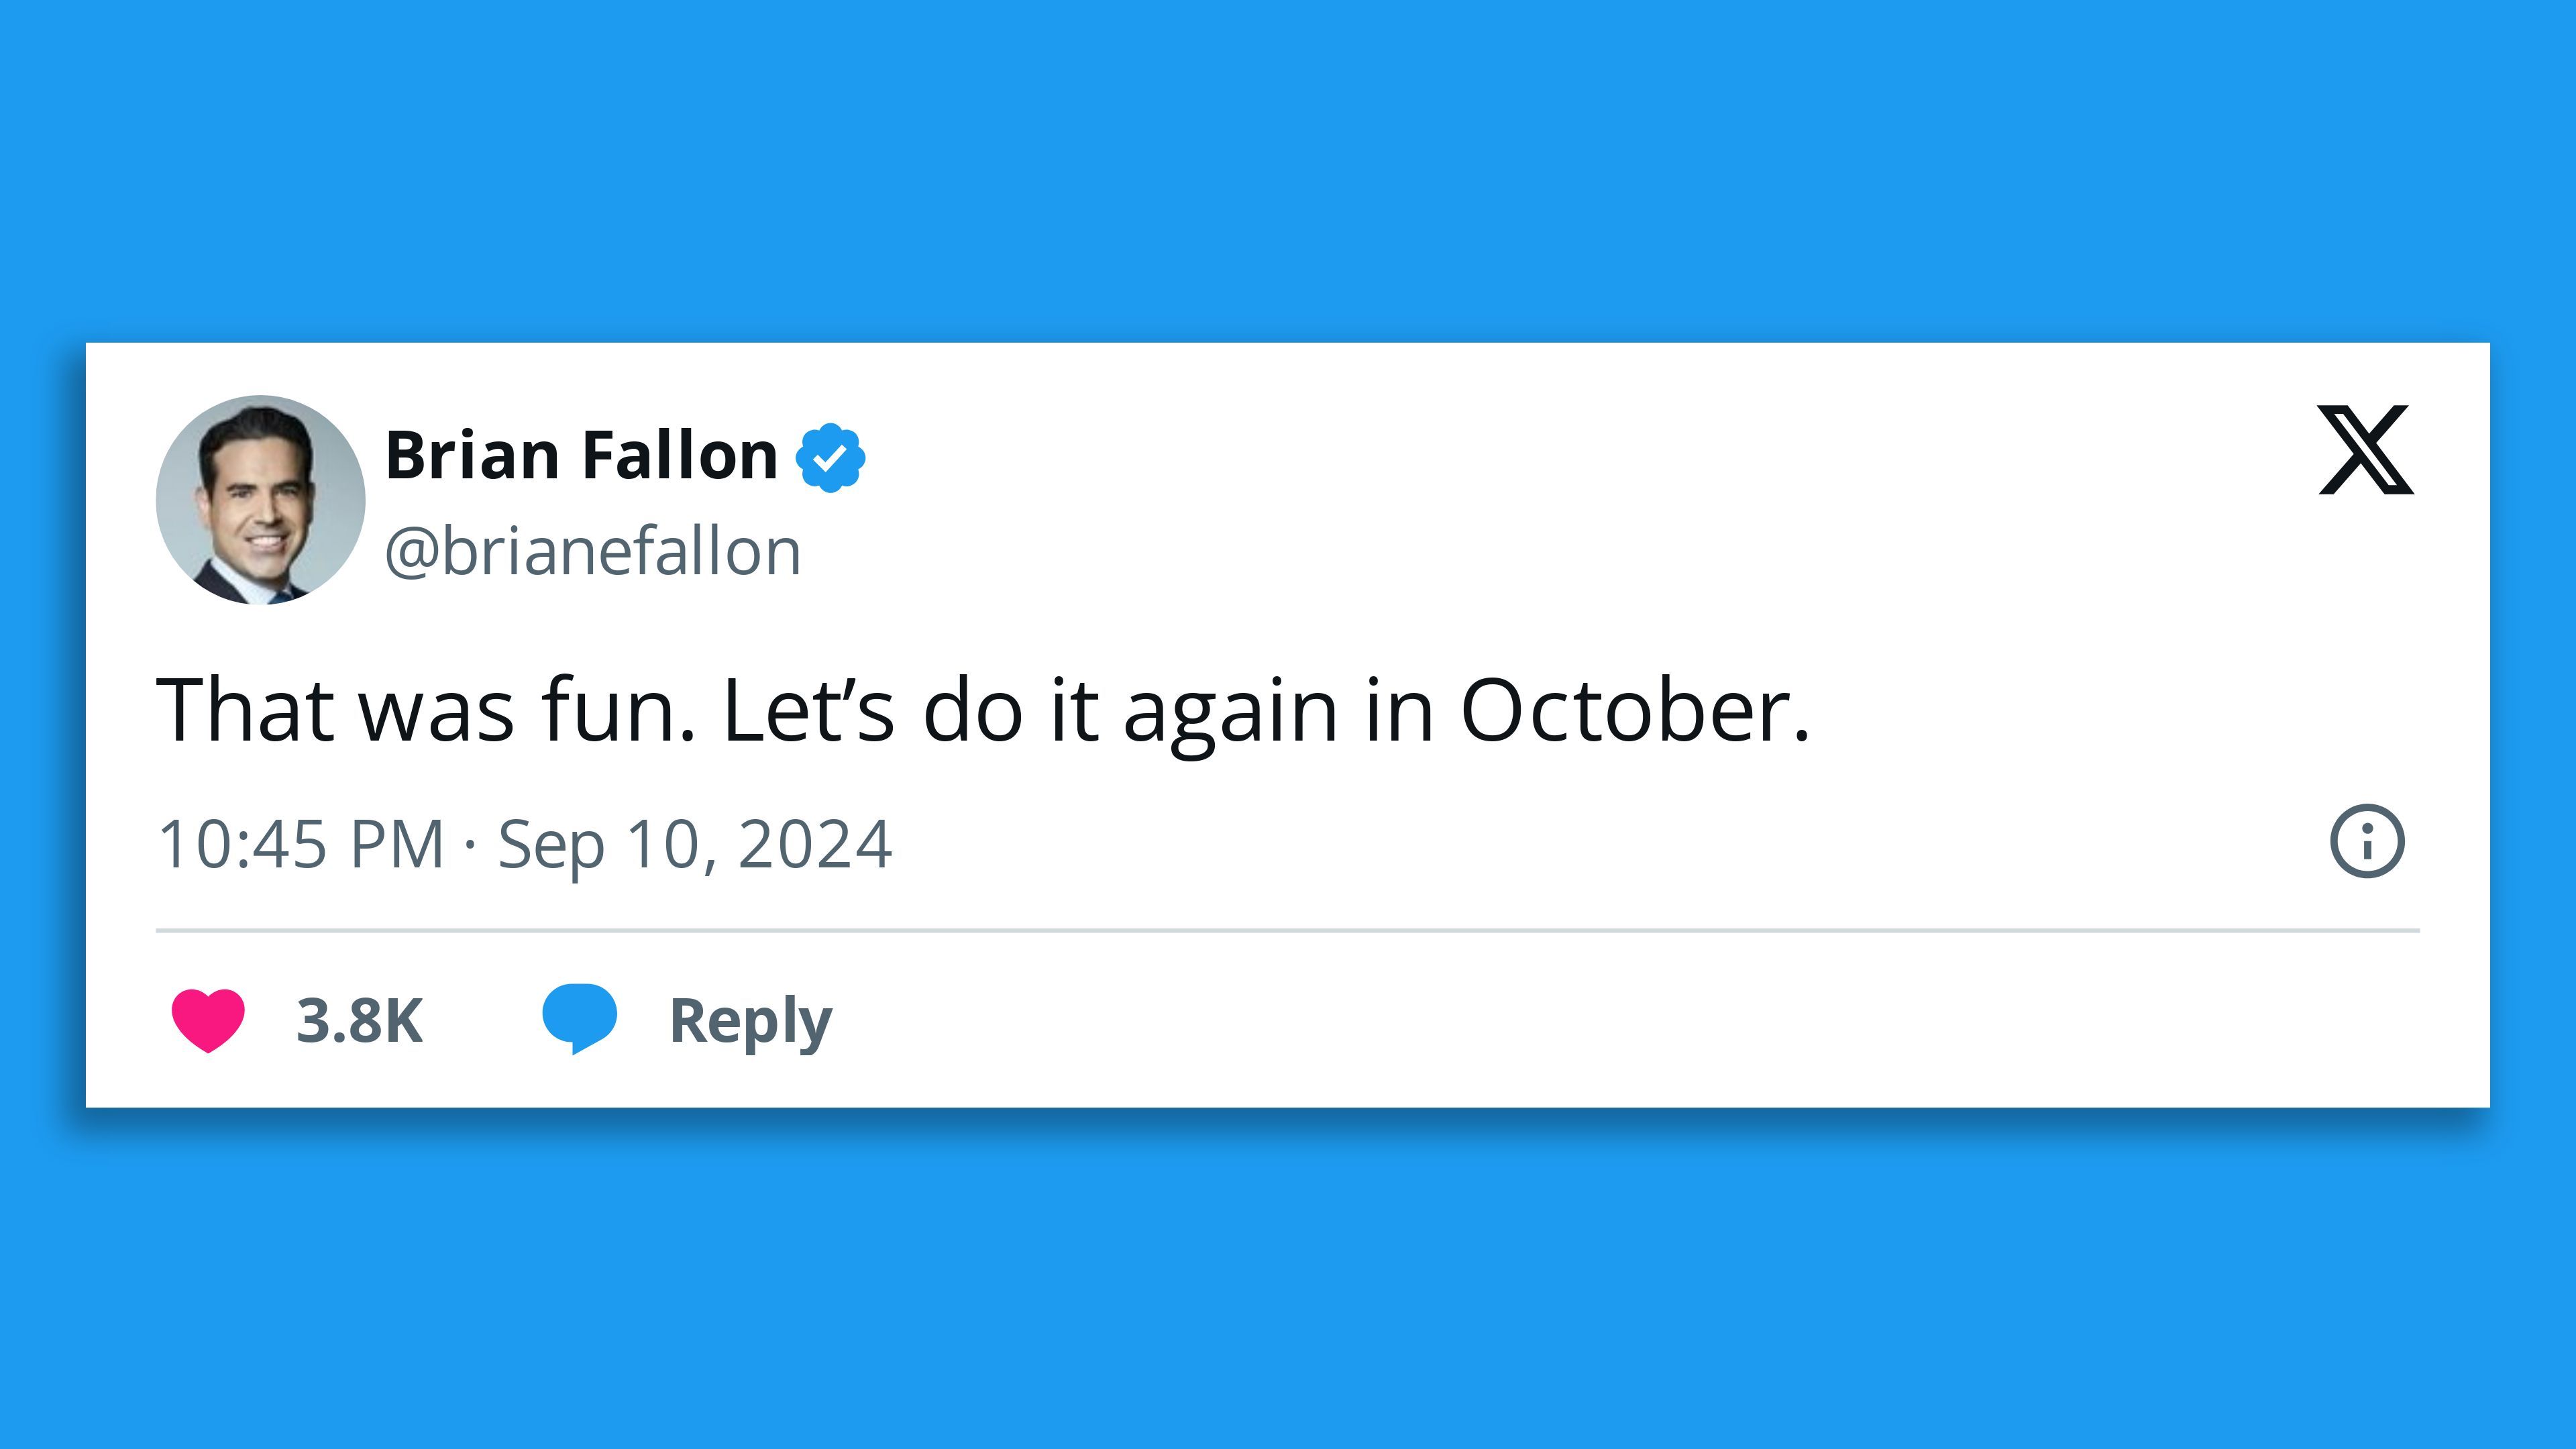
Task: Click the blue background below the tweet card
Action: (x=1288, y=1280)
